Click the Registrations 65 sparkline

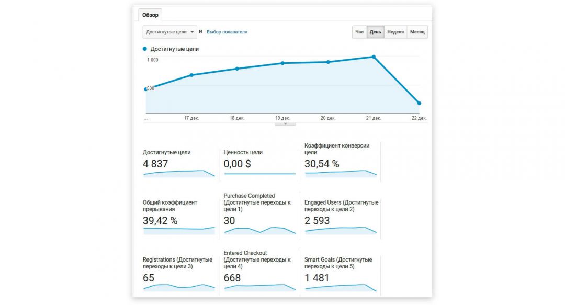pyautogui.click(x=179, y=287)
